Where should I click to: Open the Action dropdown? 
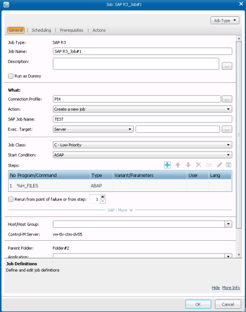tap(143, 109)
